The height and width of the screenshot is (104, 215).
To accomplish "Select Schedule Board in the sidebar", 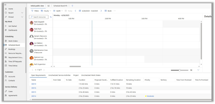I will pyautogui.click(x=14, y=45).
